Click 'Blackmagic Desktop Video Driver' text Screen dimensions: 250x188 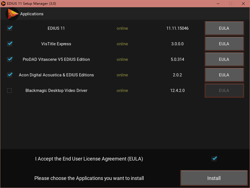(x=56, y=91)
